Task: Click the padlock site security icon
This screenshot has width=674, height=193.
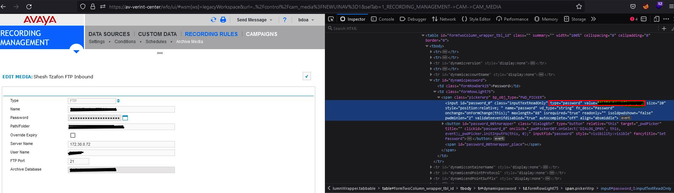Action: tap(93, 6)
